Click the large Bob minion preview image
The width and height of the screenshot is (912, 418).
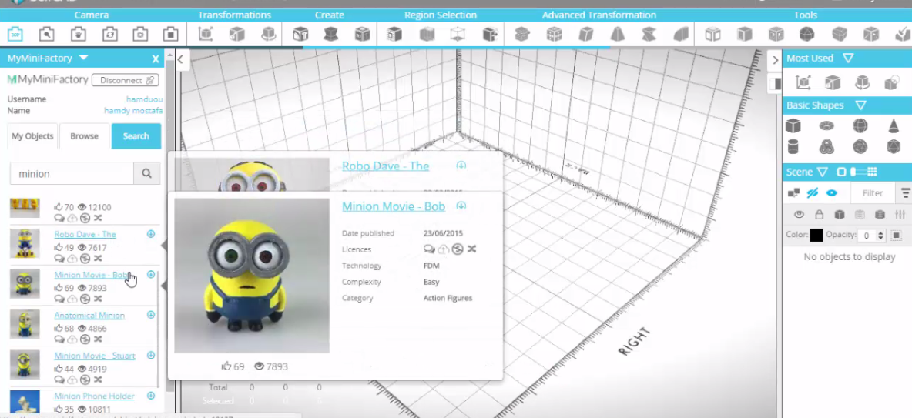pos(252,276)
